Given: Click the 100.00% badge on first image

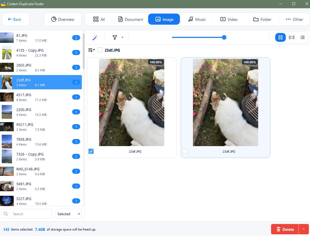Looking at the screenshot, I should (x=156, y=62).
